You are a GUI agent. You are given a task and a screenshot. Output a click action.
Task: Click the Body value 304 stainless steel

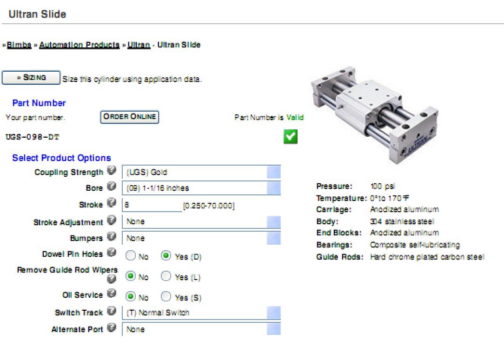[402, 221]
